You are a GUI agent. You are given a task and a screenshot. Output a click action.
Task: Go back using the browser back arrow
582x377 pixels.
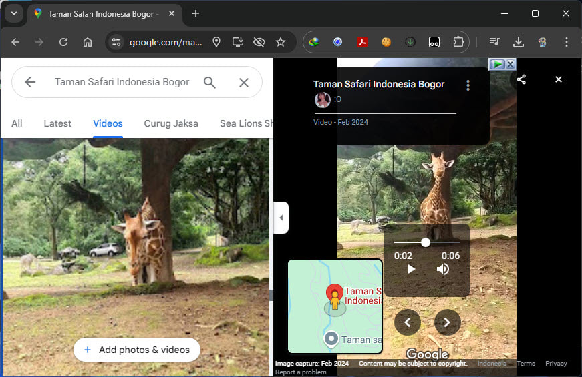[15, 42]
